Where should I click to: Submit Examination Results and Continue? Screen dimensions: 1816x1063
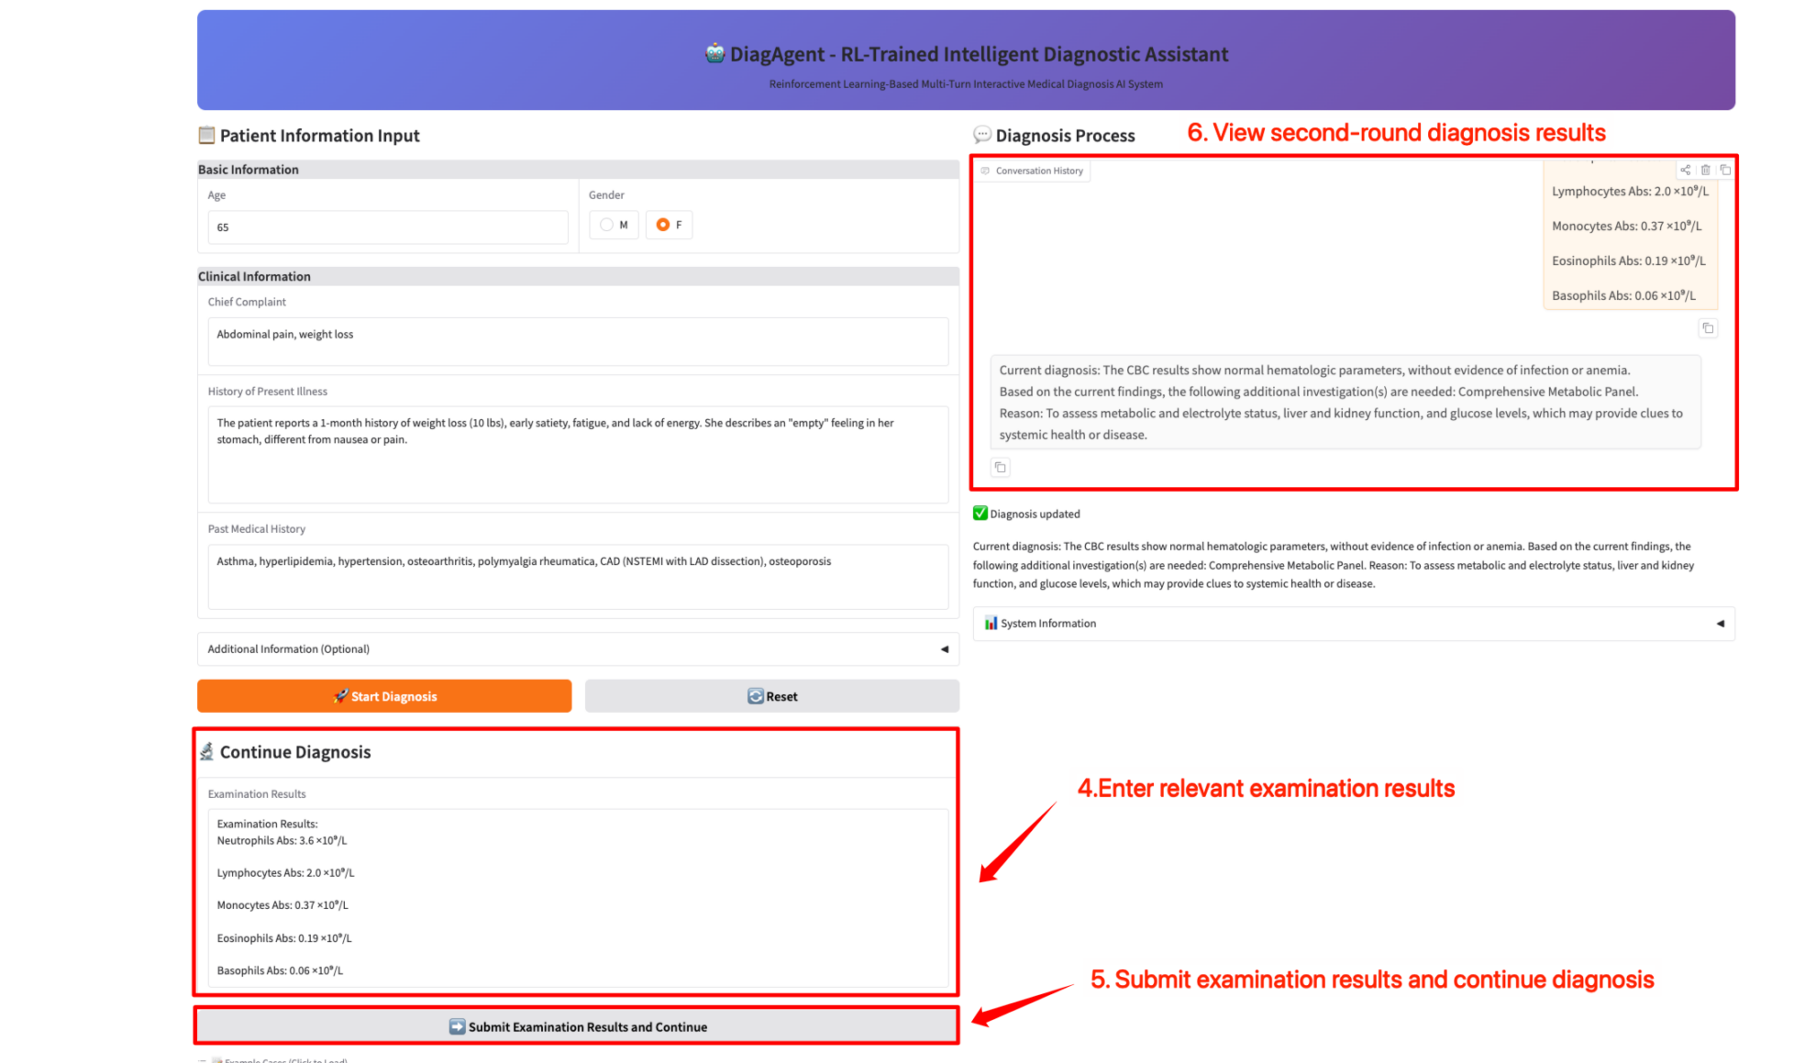(x=577, y=1026)
